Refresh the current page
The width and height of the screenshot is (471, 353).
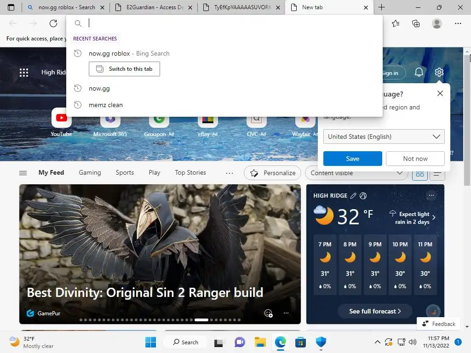click(x=53, y=23)
